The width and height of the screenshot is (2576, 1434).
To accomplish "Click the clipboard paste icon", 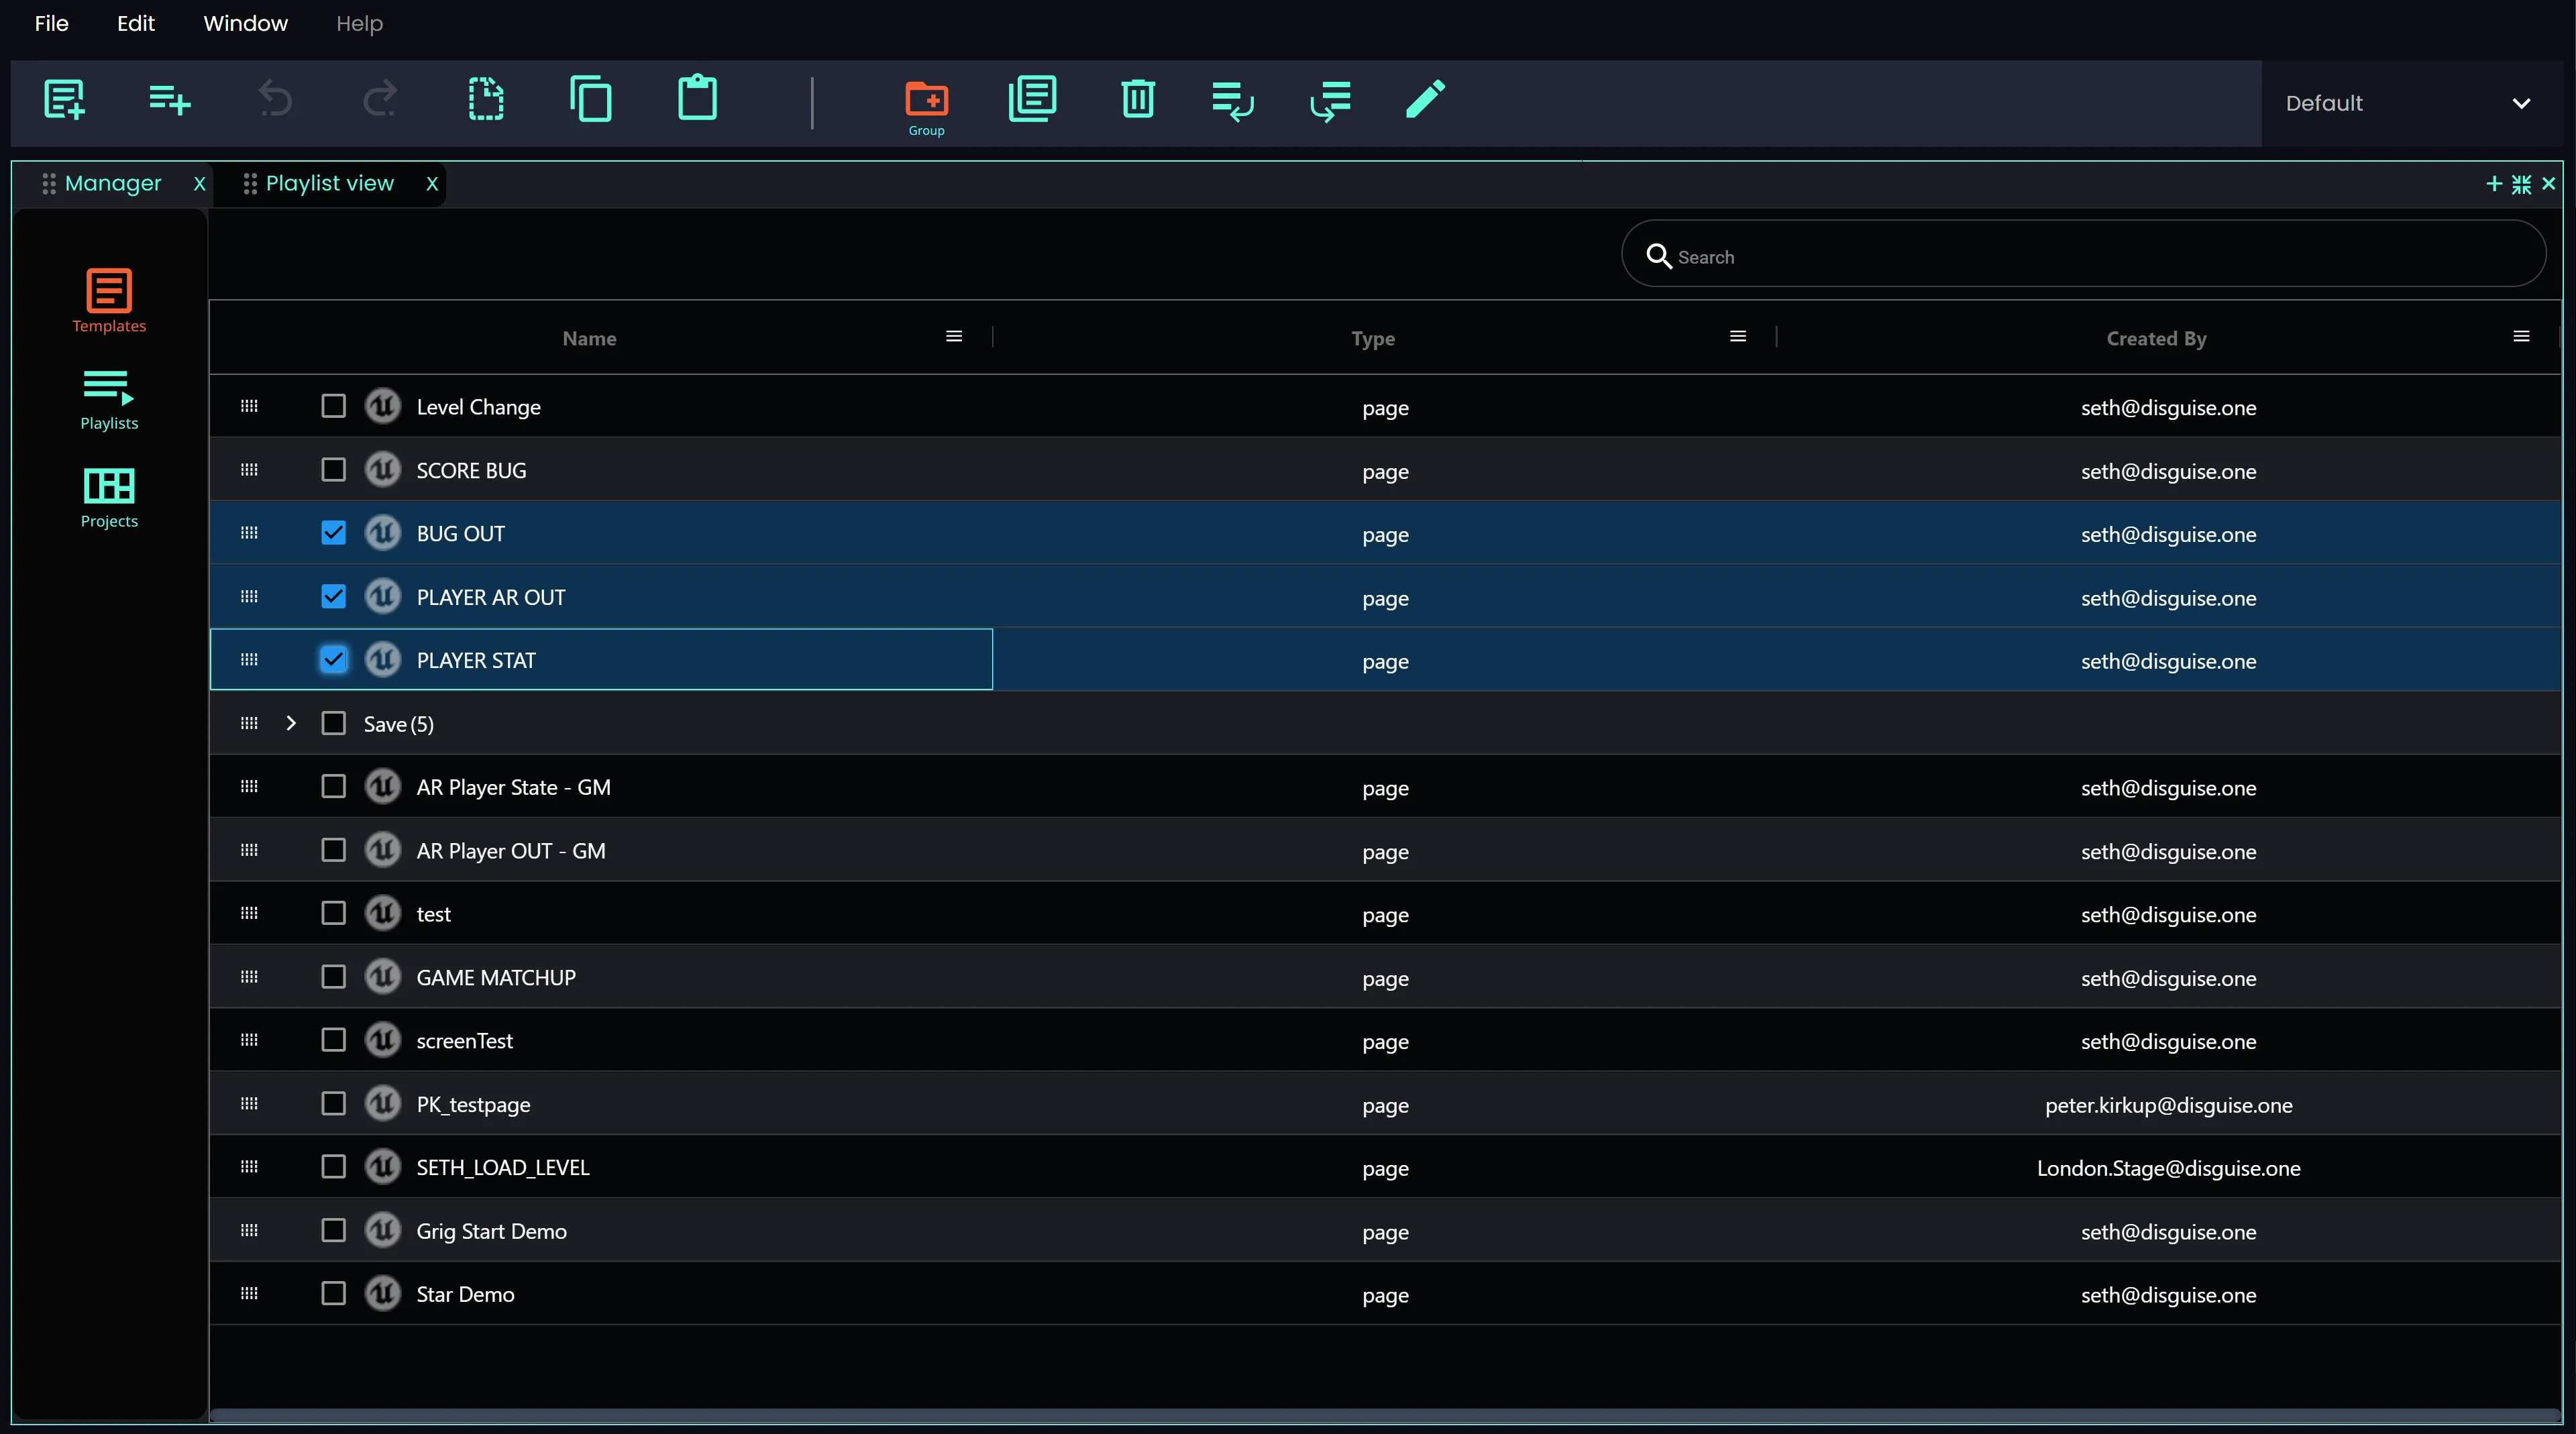I will tap(697, 99).
